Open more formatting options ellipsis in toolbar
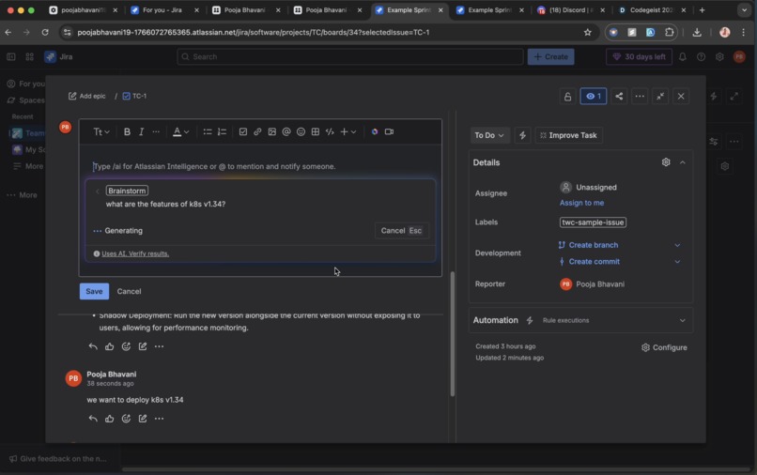This screenshot has width=757, height=475. pos(156,131)
